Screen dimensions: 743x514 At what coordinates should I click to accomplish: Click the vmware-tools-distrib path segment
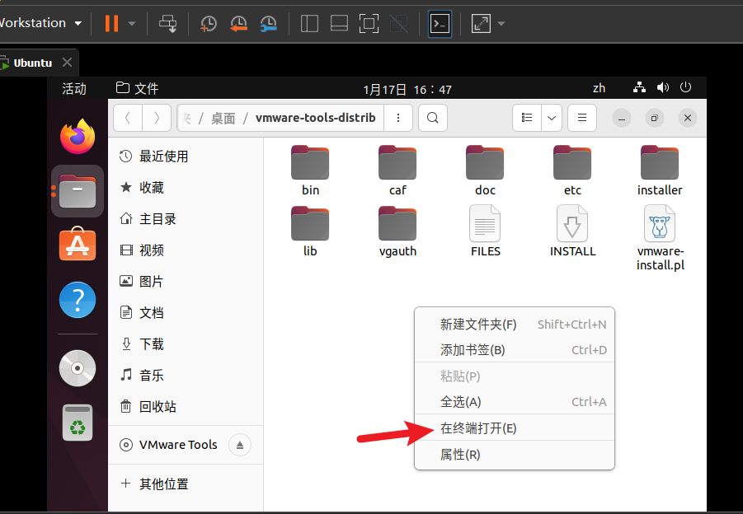316,117
